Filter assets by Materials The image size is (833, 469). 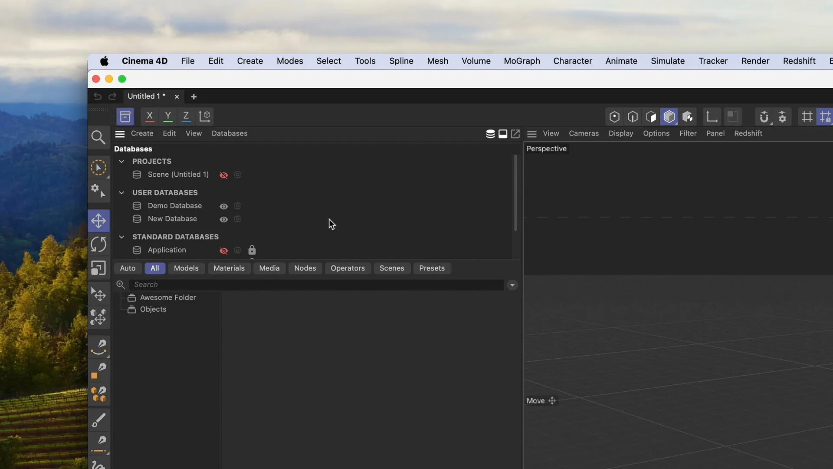[229, 268]
